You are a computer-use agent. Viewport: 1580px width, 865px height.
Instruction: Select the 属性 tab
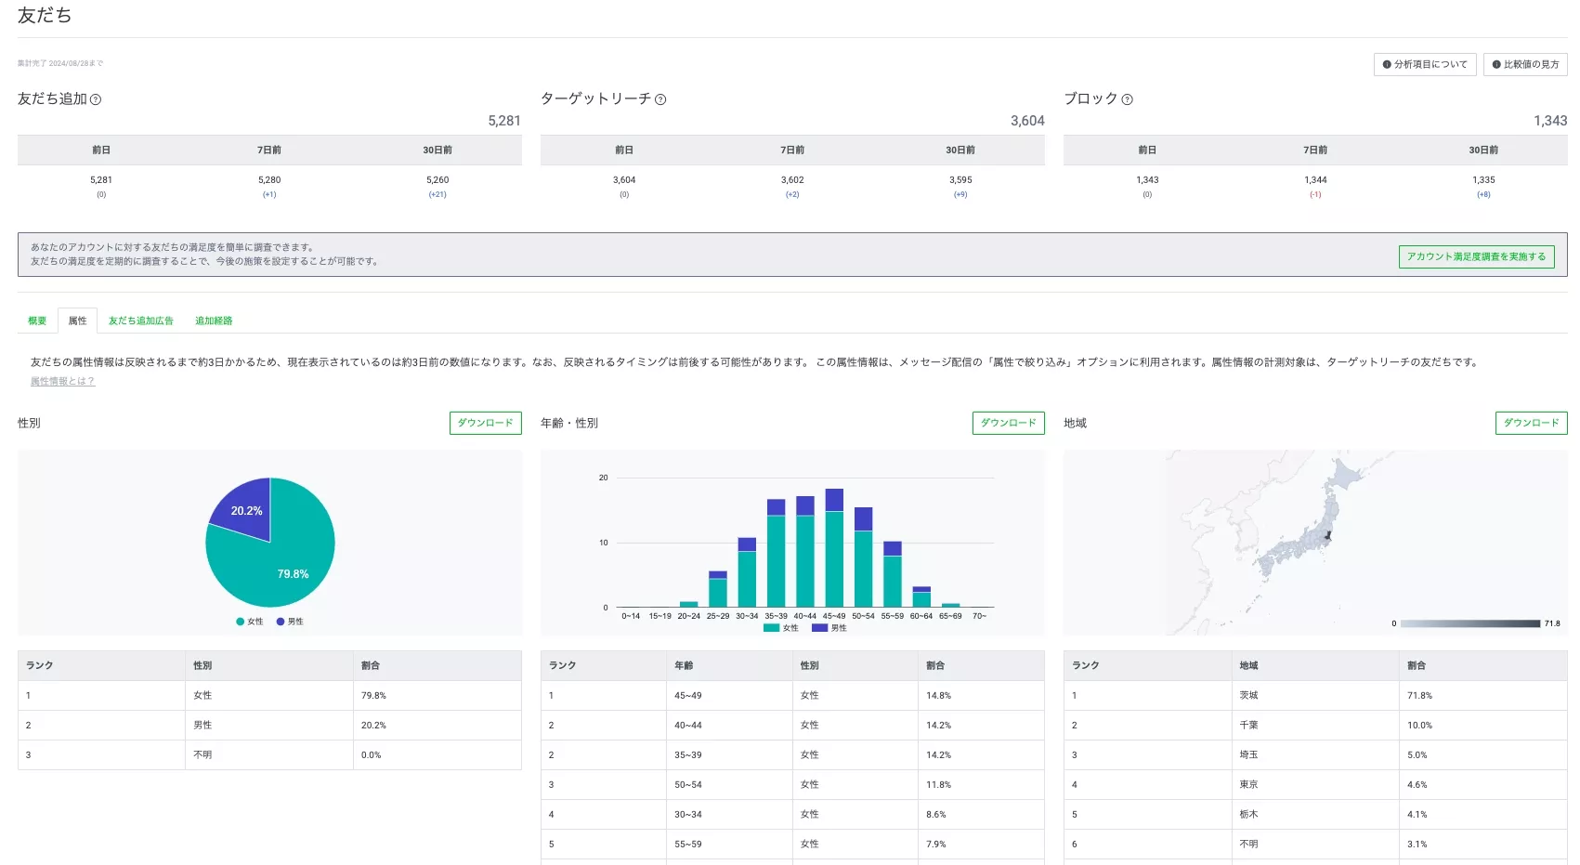(x=77, y=321)
